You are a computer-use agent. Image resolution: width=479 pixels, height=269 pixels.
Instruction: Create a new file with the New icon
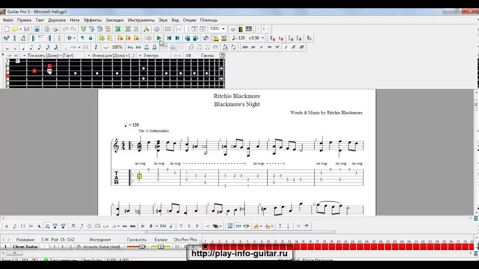point(7,29)
